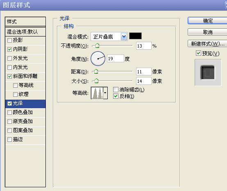Click the 大小 size slider handle

96,81
